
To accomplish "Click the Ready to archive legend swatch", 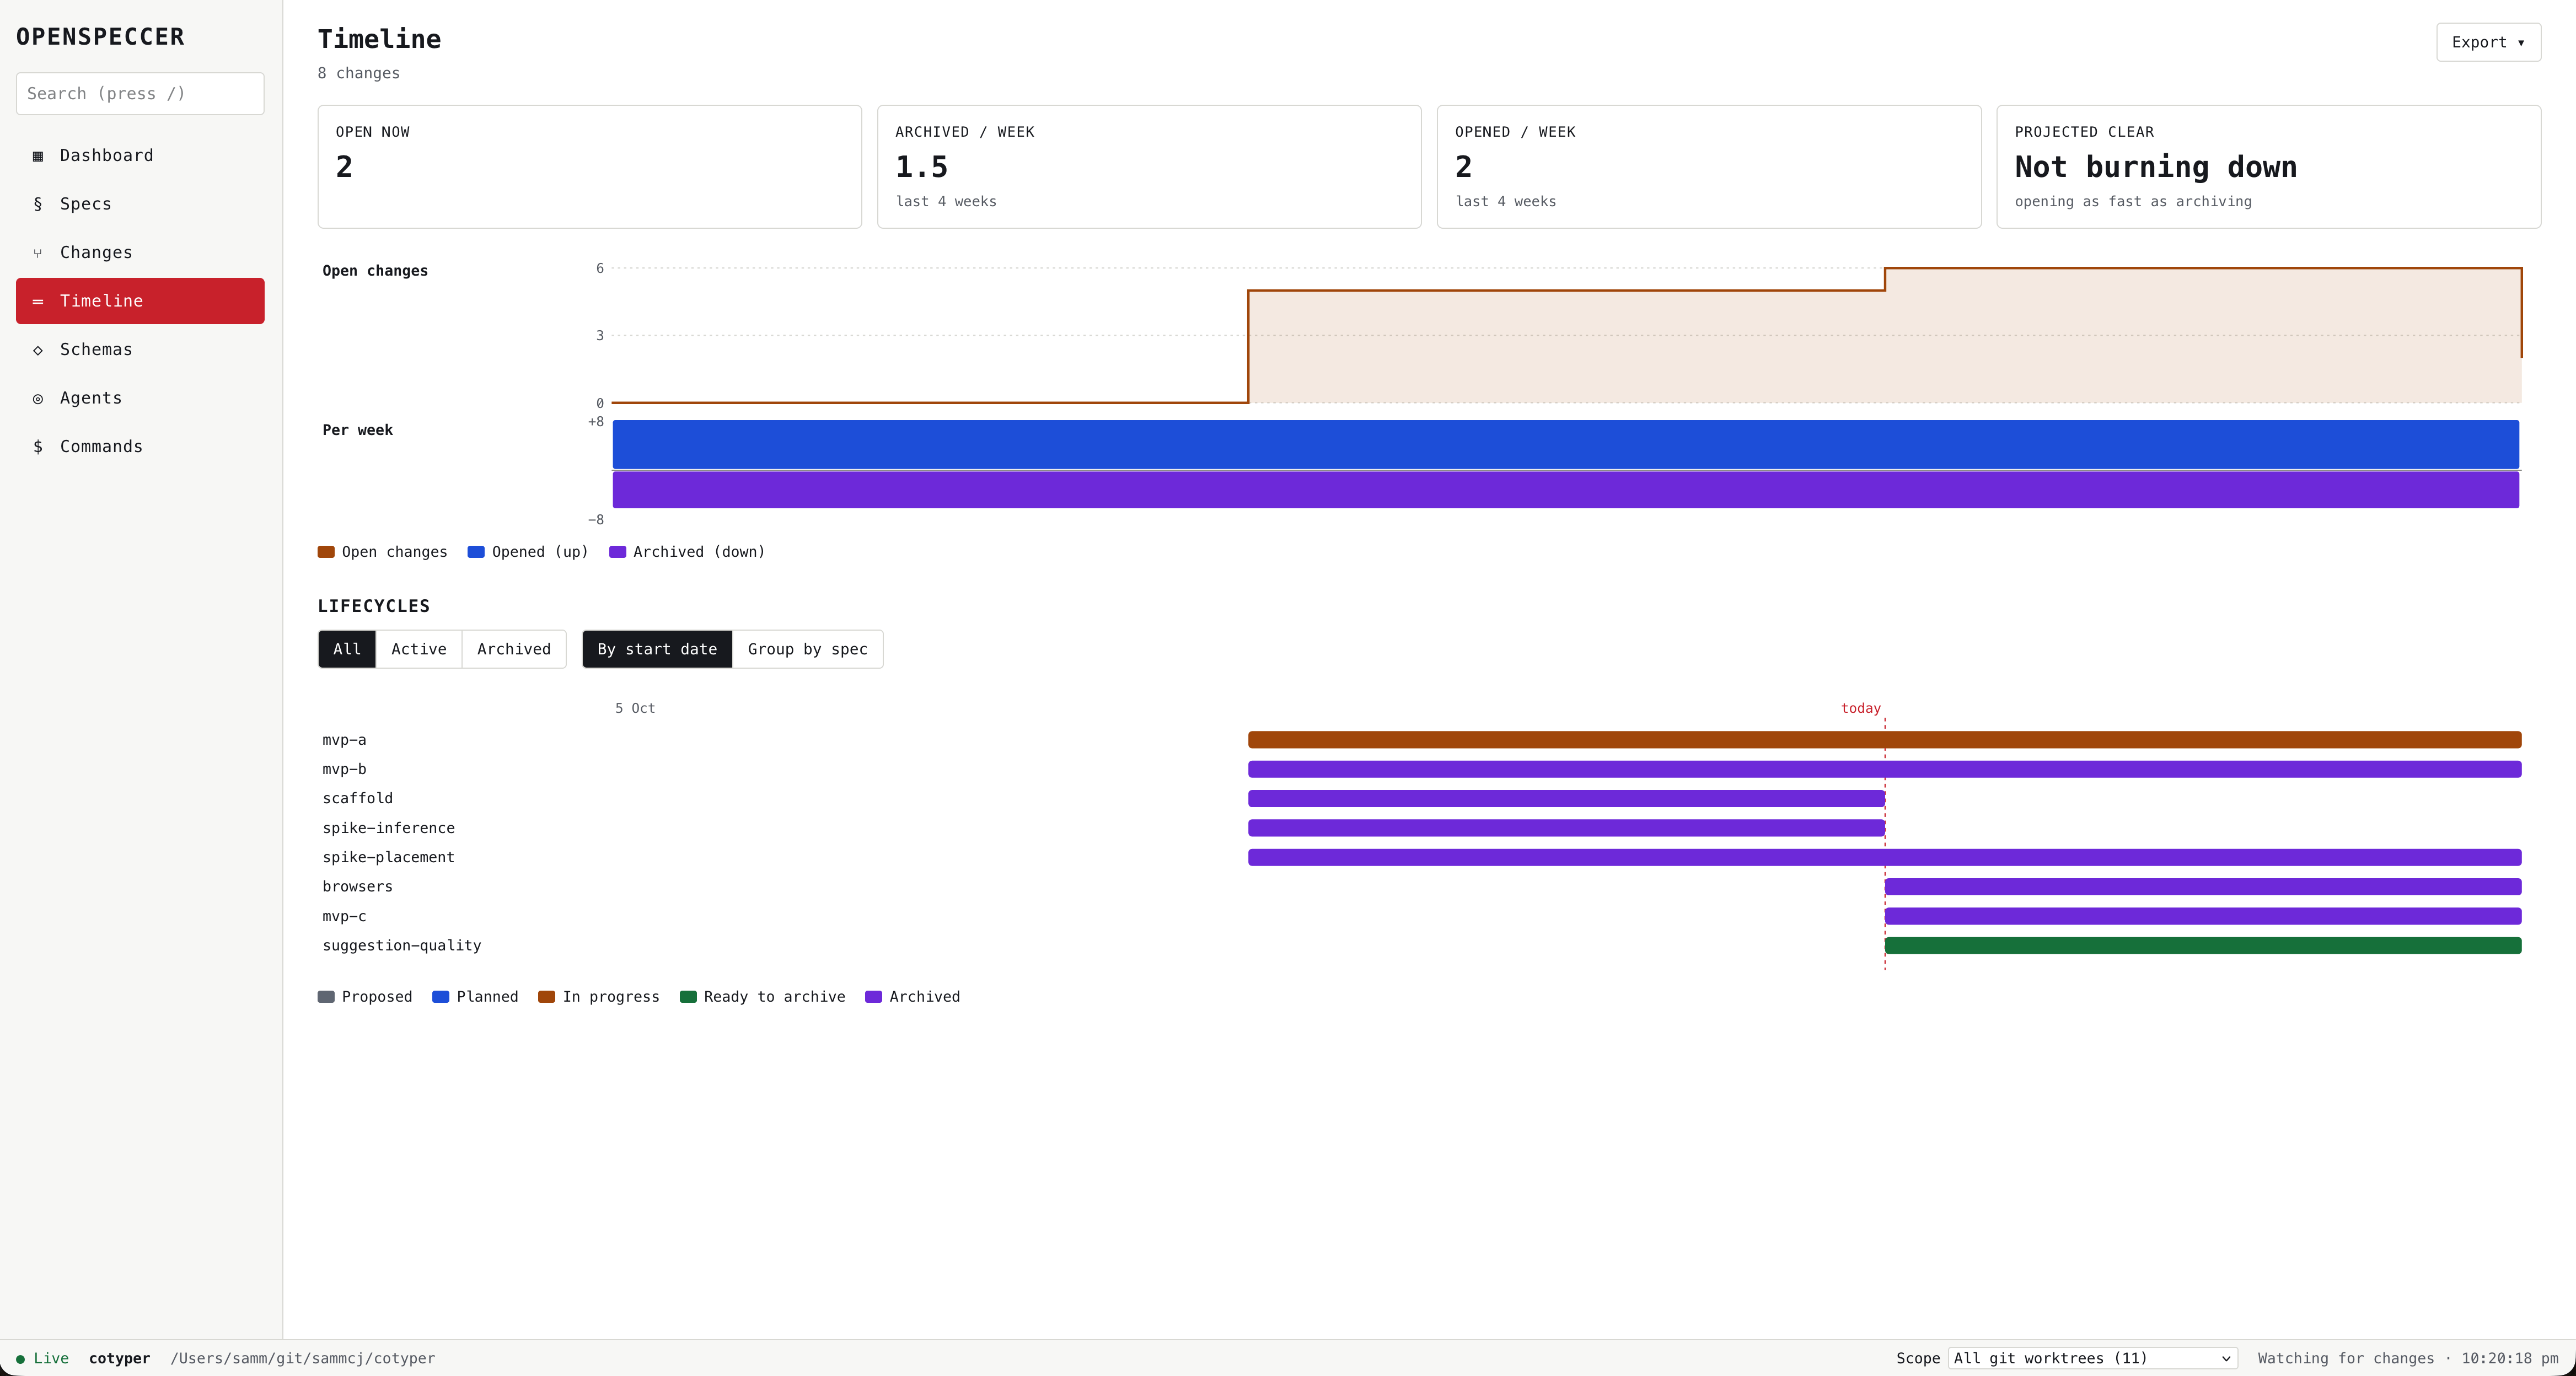I will tap(688, 997).
